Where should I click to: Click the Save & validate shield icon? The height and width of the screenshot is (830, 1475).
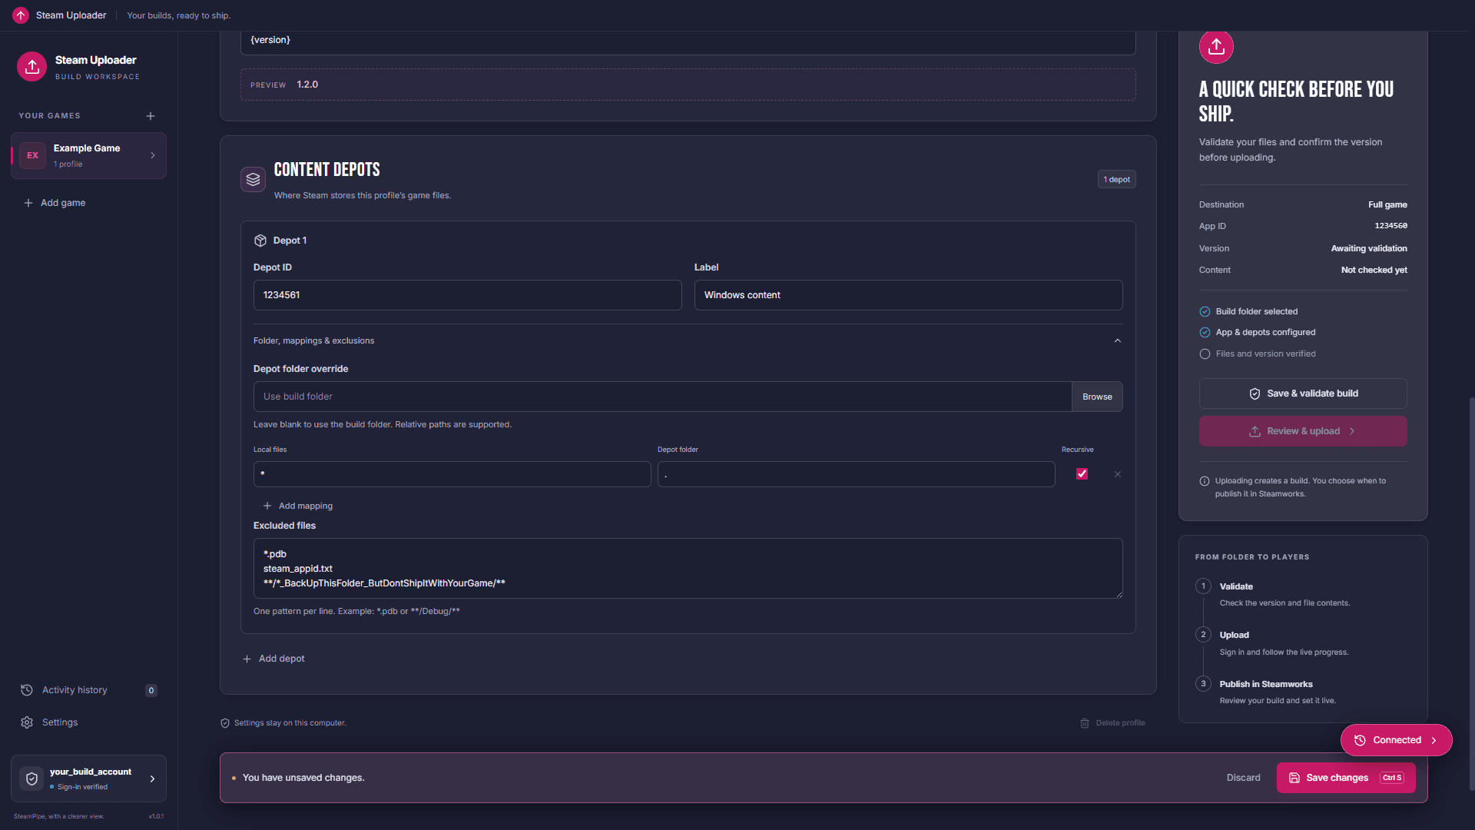[1255, 393]
